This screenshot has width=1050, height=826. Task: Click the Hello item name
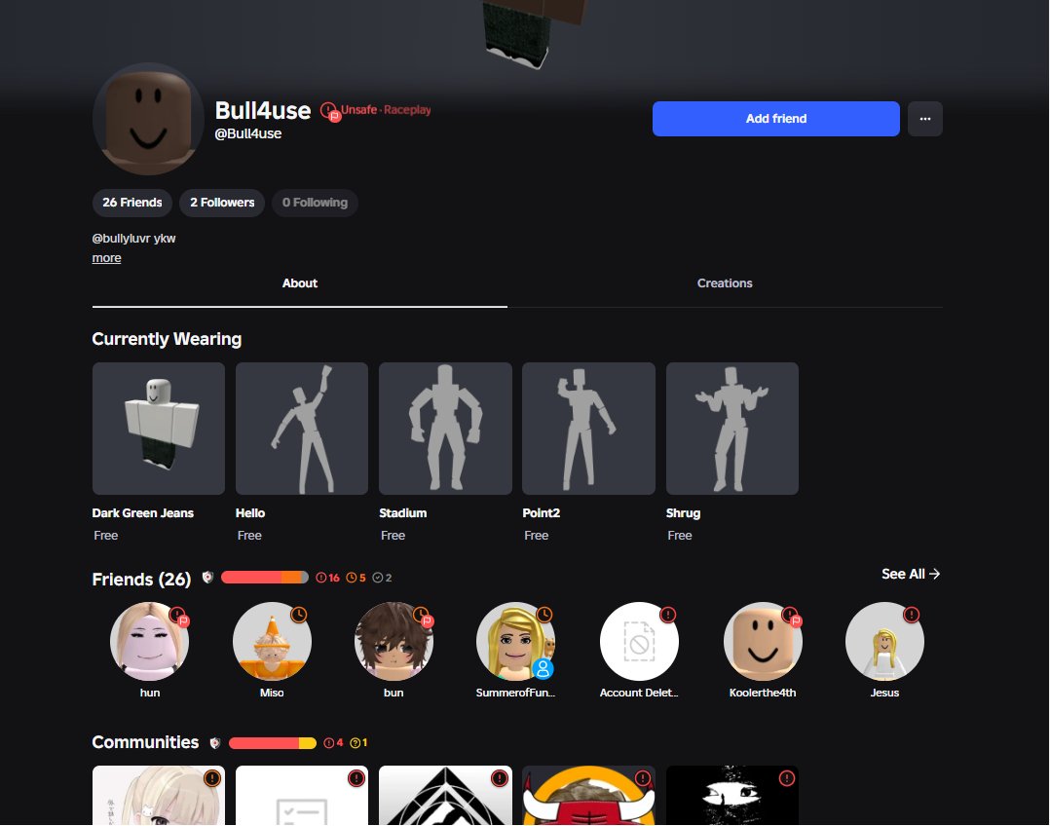pyautogui.click(x=250, y=513)
